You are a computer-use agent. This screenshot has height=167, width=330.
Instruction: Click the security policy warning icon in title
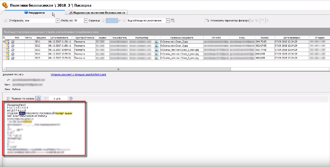[4, 5]
